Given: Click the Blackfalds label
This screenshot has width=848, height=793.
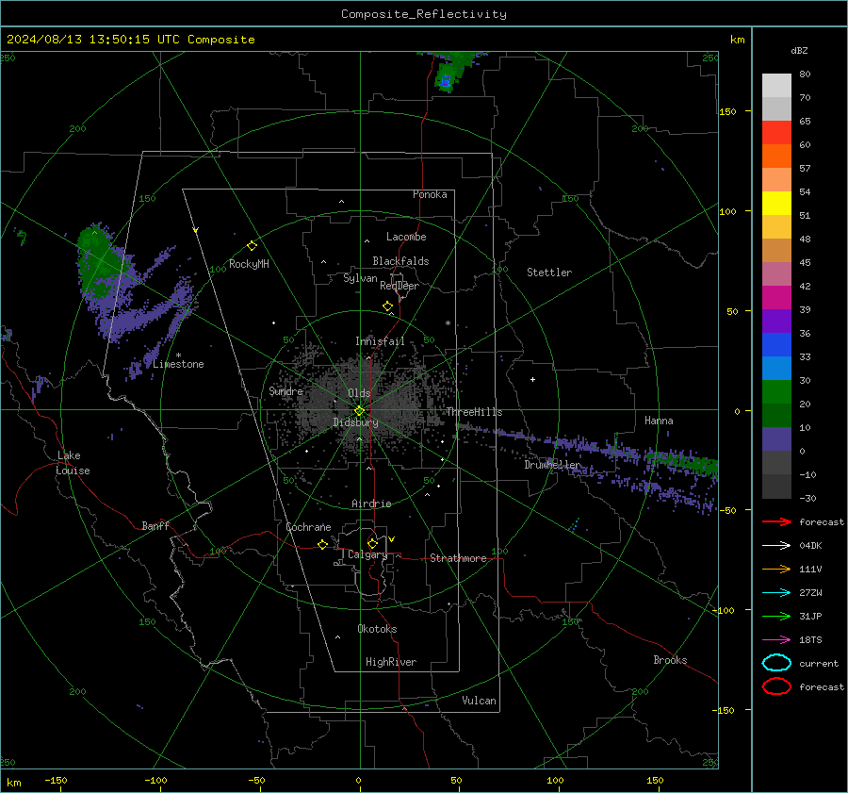Looking at the screenshot, I should pyautogui.click(x=400, y=261).
